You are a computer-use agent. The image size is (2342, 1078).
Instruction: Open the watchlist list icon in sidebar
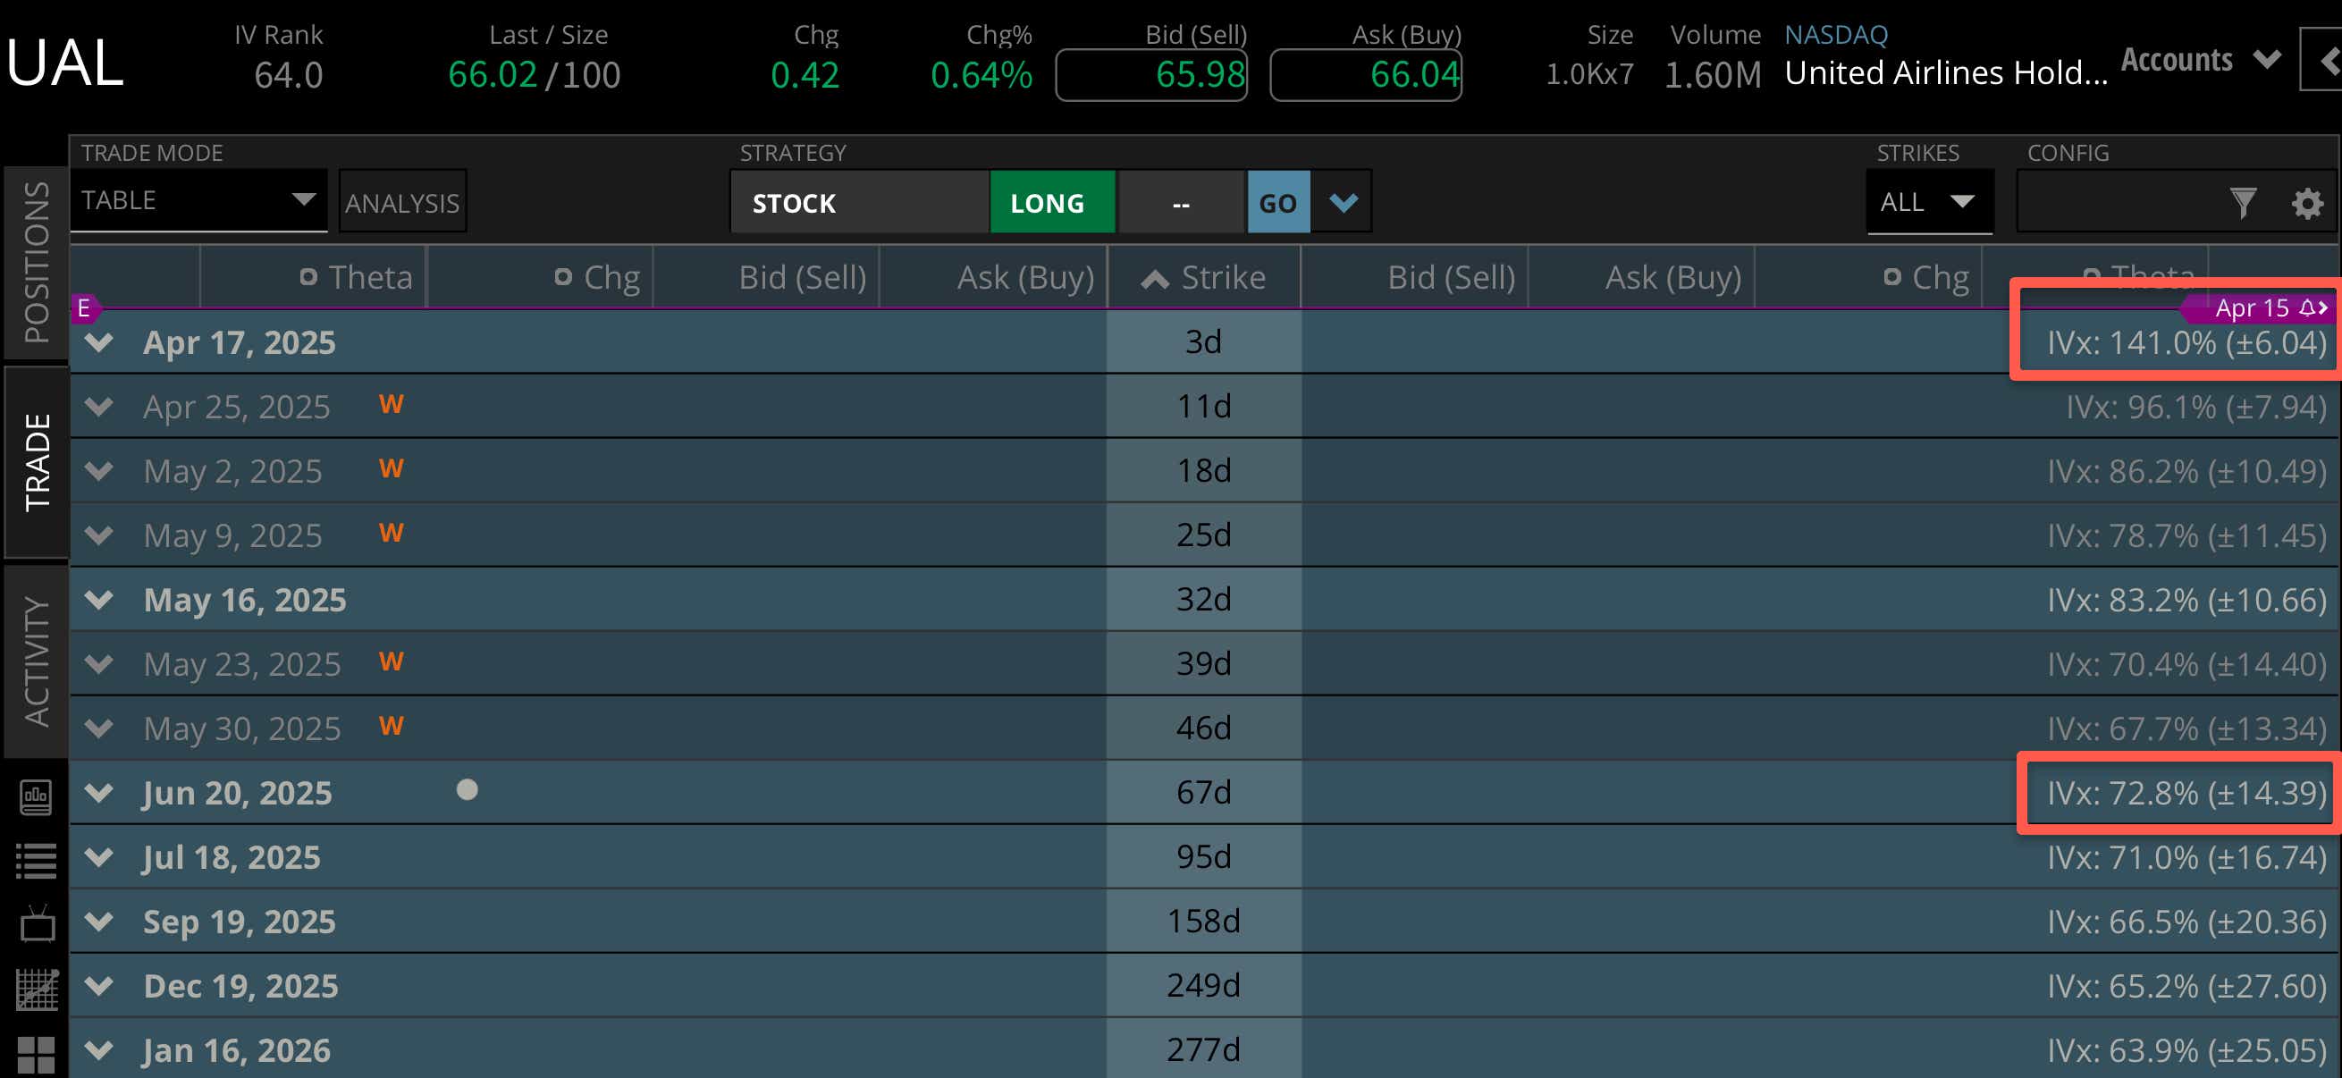pos(36,861)
